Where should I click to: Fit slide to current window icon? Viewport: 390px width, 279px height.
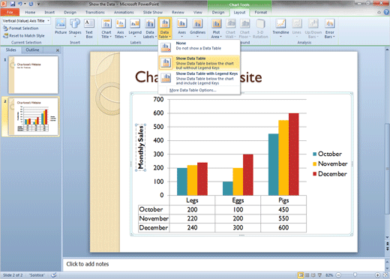[x=385, y=275]
